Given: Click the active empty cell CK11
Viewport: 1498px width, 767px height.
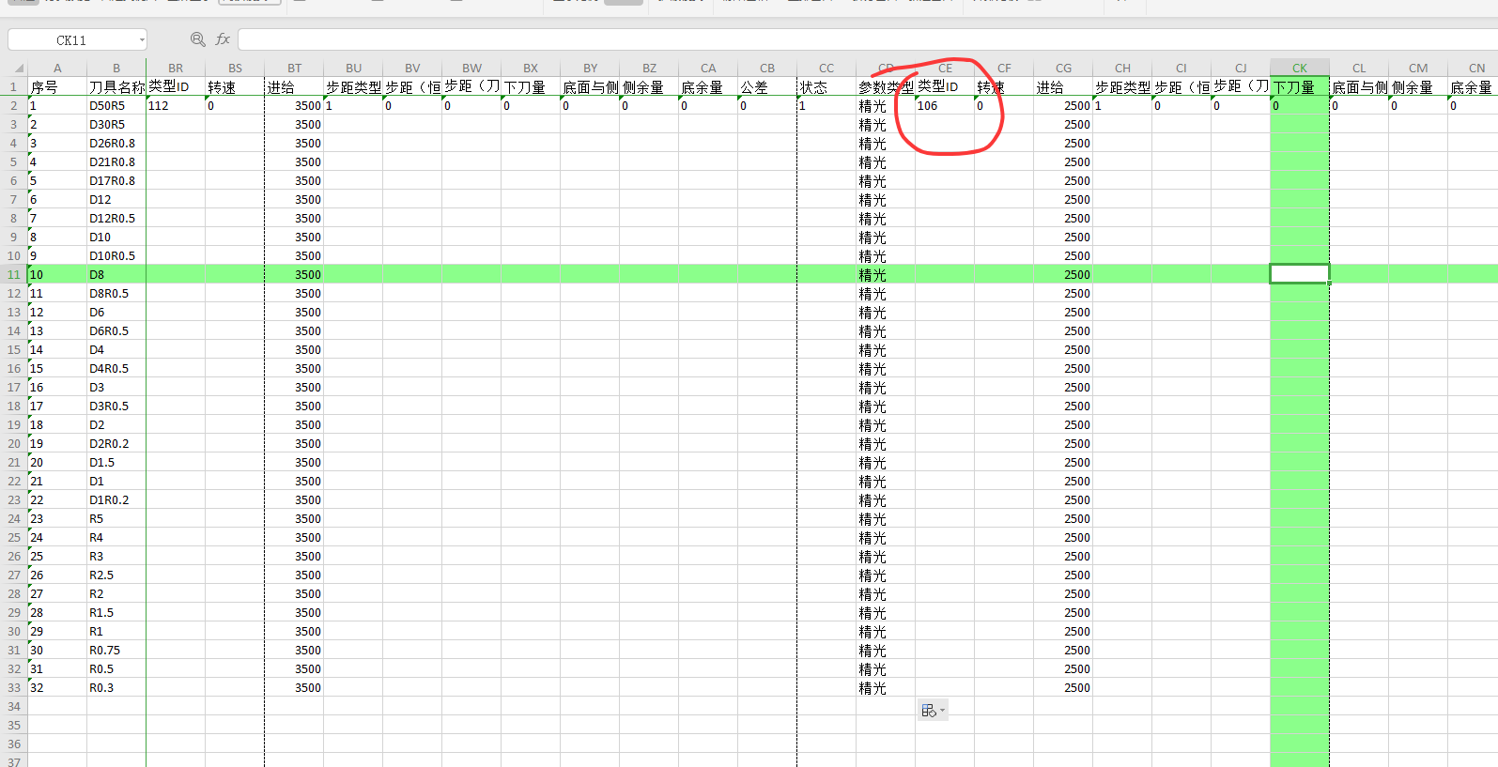Looking at the screenshot, I should click(1300, 274).
